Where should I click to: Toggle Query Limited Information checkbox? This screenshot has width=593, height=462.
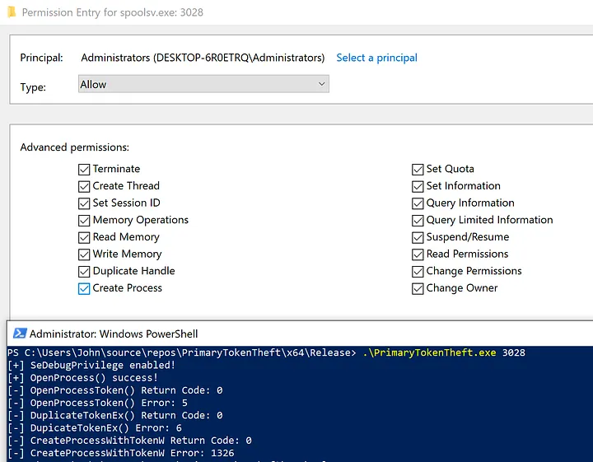point(418,220)
